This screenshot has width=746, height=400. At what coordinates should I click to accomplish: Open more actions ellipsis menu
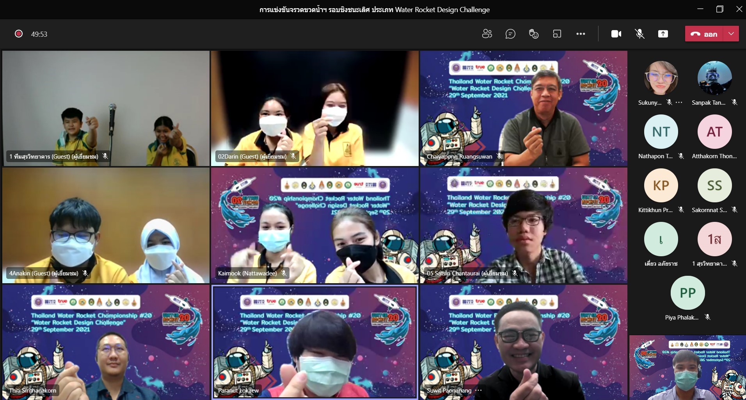[581, 34]
